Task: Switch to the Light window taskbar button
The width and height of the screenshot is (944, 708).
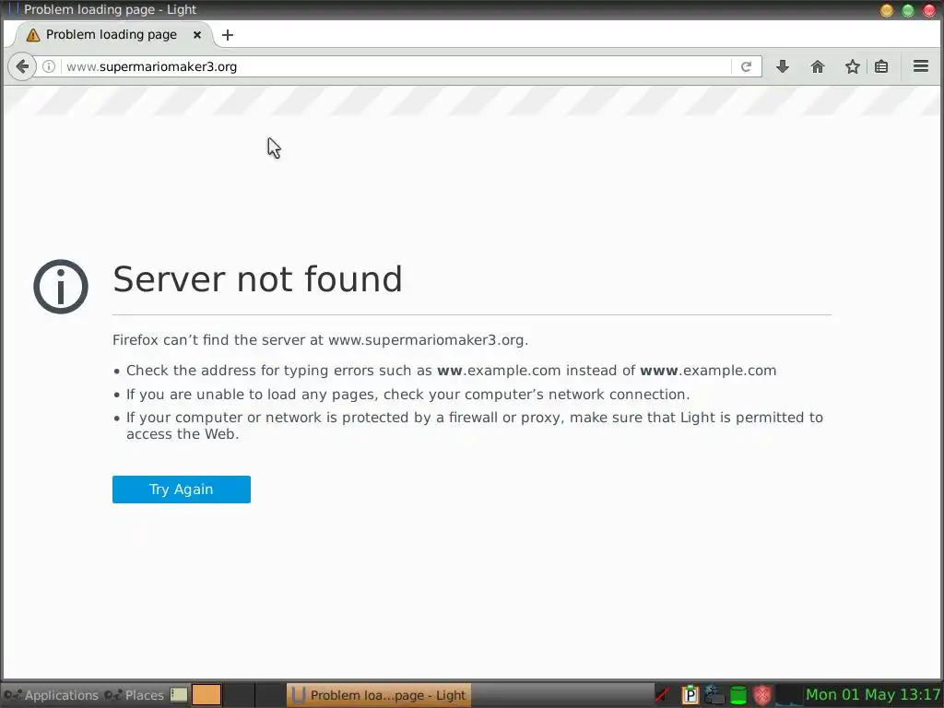Action: click(379, 695)
